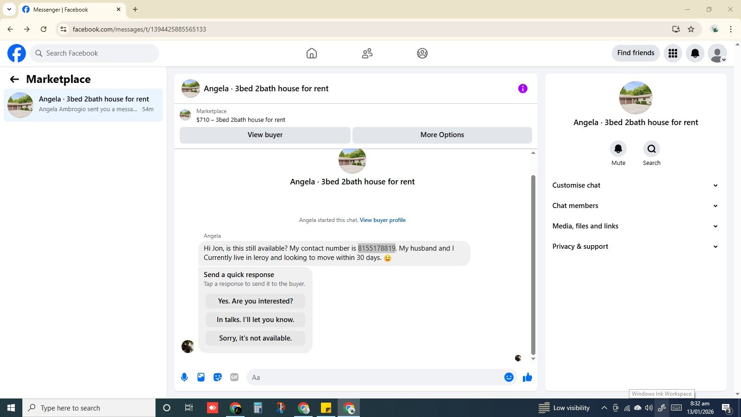
Task: Open a new Chrome tab
Action: tap(135, 9)
